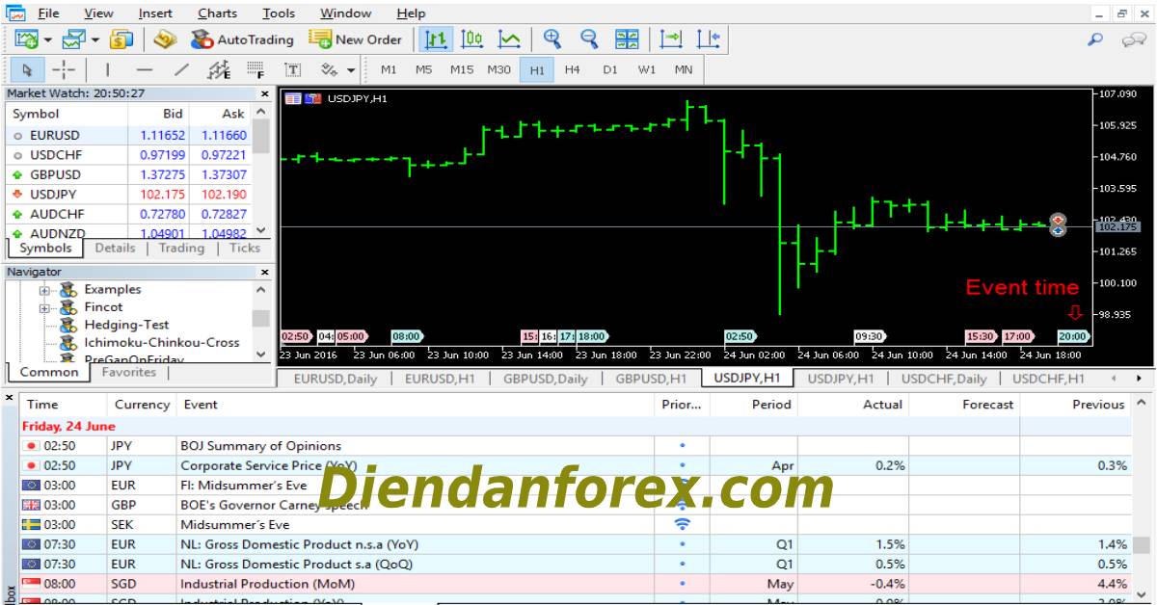Screen dimensions: 1157x605
Task: Open the Ticks tab in Market Watch
Action: (245, 248)
